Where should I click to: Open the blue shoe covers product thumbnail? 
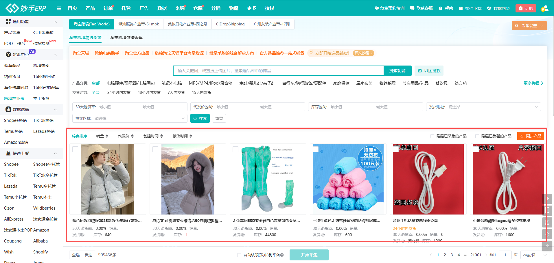[x=348, y=179]
